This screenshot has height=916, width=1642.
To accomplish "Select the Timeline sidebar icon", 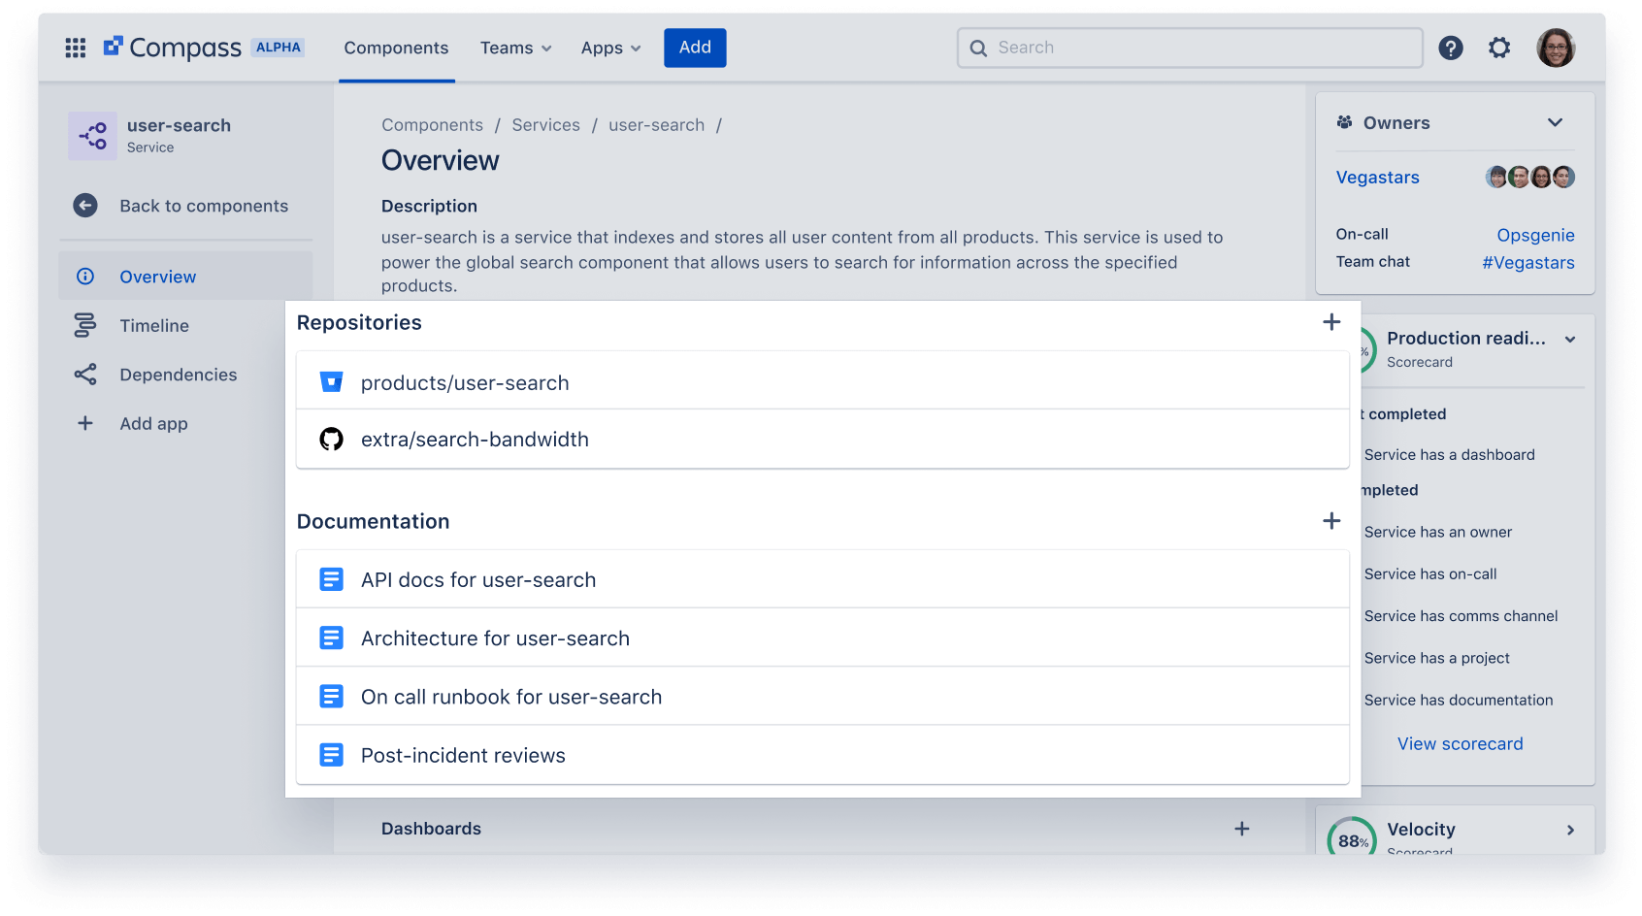I will point(85,325).
